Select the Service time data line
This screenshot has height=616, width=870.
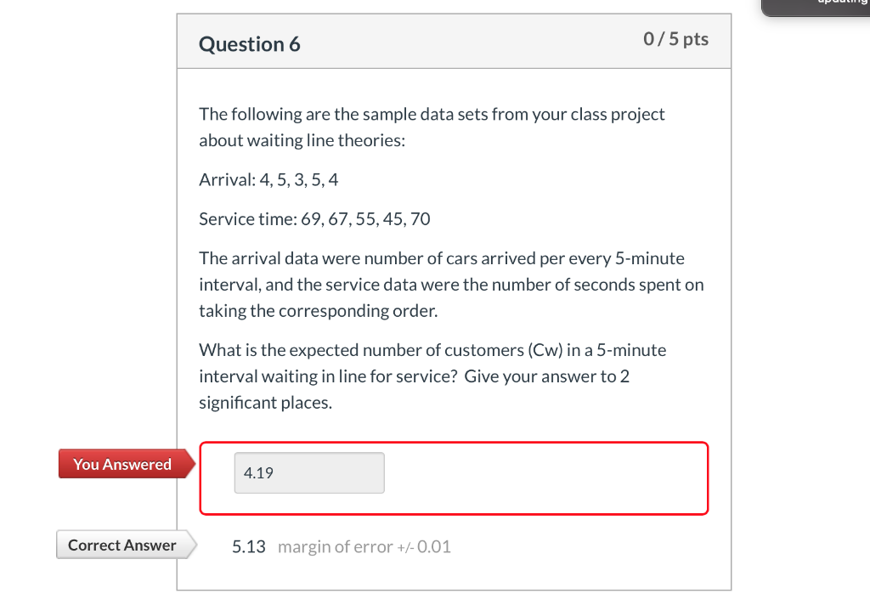point(314,218)
